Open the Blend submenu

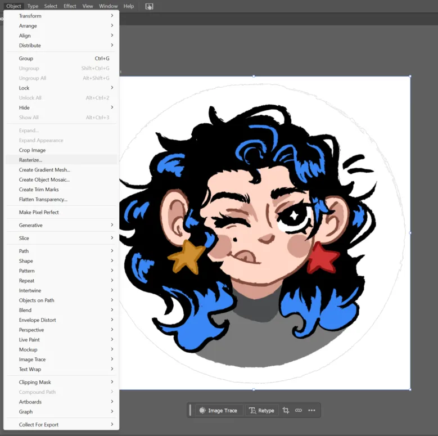click(61, 310)
